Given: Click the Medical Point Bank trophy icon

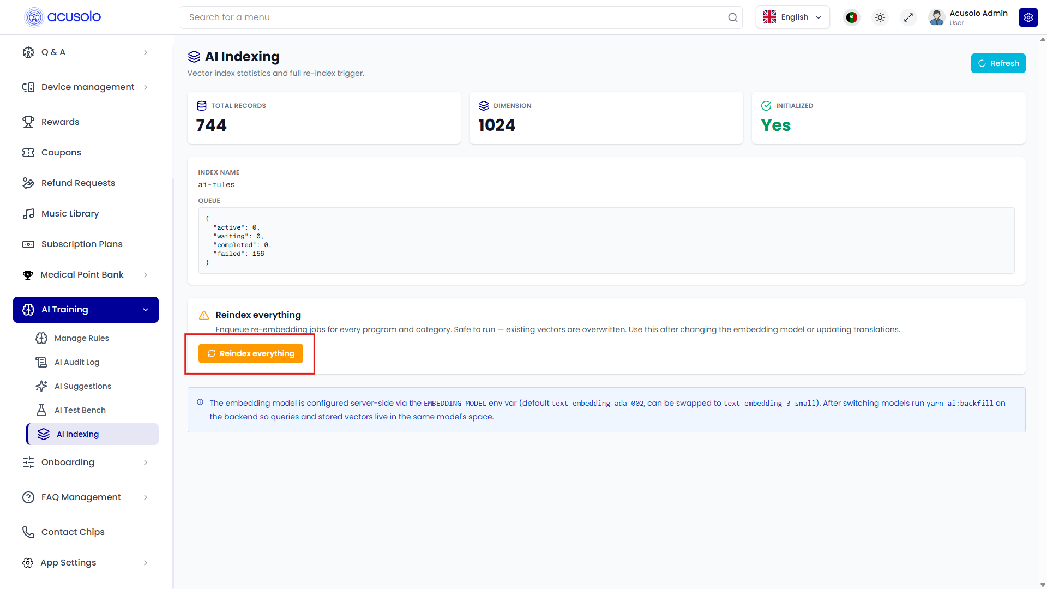Looking at the screenshot, I should click(28, 275).
